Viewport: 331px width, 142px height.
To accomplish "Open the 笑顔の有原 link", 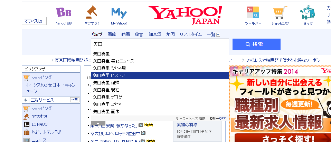I will 187,125.
